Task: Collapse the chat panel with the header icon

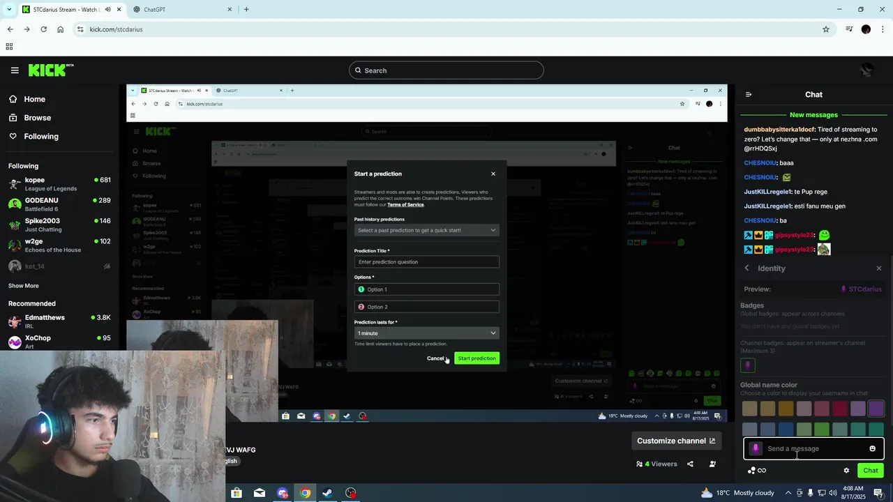Action: [749, 95]
